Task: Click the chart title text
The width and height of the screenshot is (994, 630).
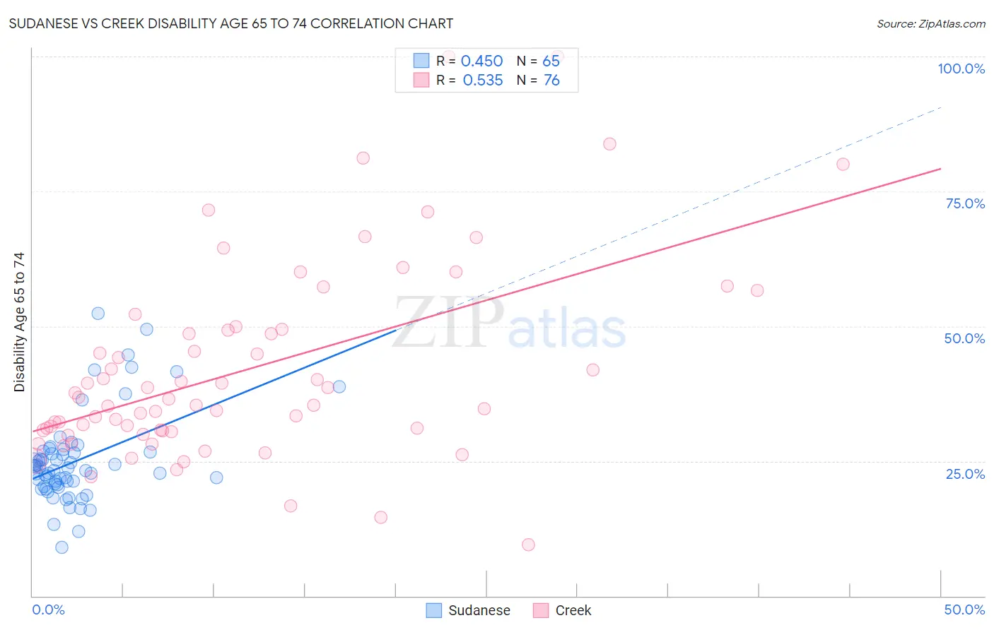Action: pyautogui.click(x=231, y=23)
